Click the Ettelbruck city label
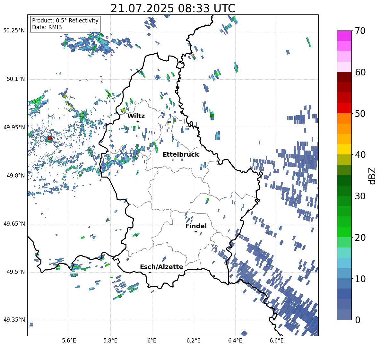 tap(181, 155)
